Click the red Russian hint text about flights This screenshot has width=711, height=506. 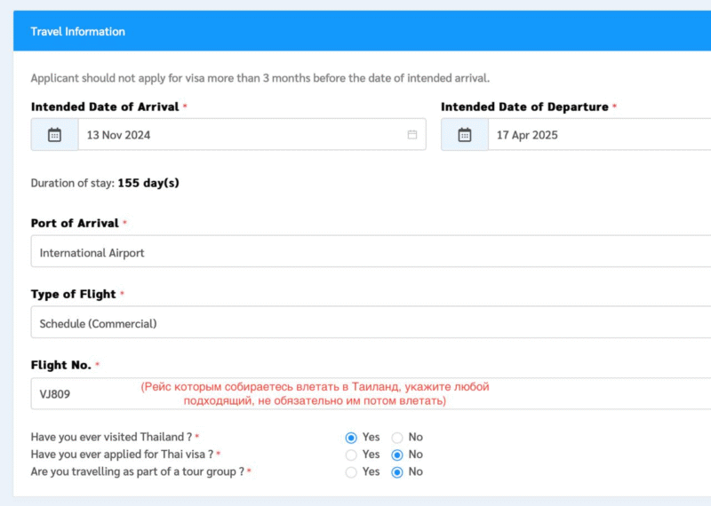point(315,393)
